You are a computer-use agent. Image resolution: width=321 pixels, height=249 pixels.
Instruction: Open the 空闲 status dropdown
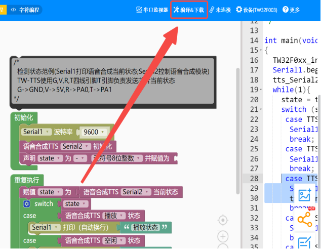(x=113, y=240)
